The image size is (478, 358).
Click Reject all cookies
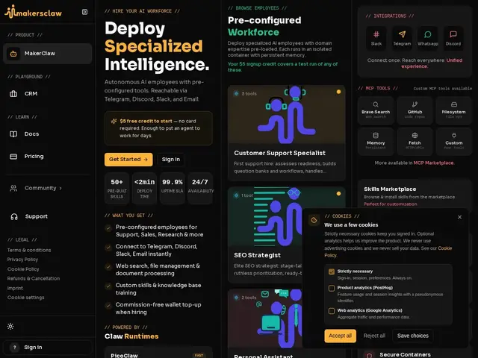point(374,336)
